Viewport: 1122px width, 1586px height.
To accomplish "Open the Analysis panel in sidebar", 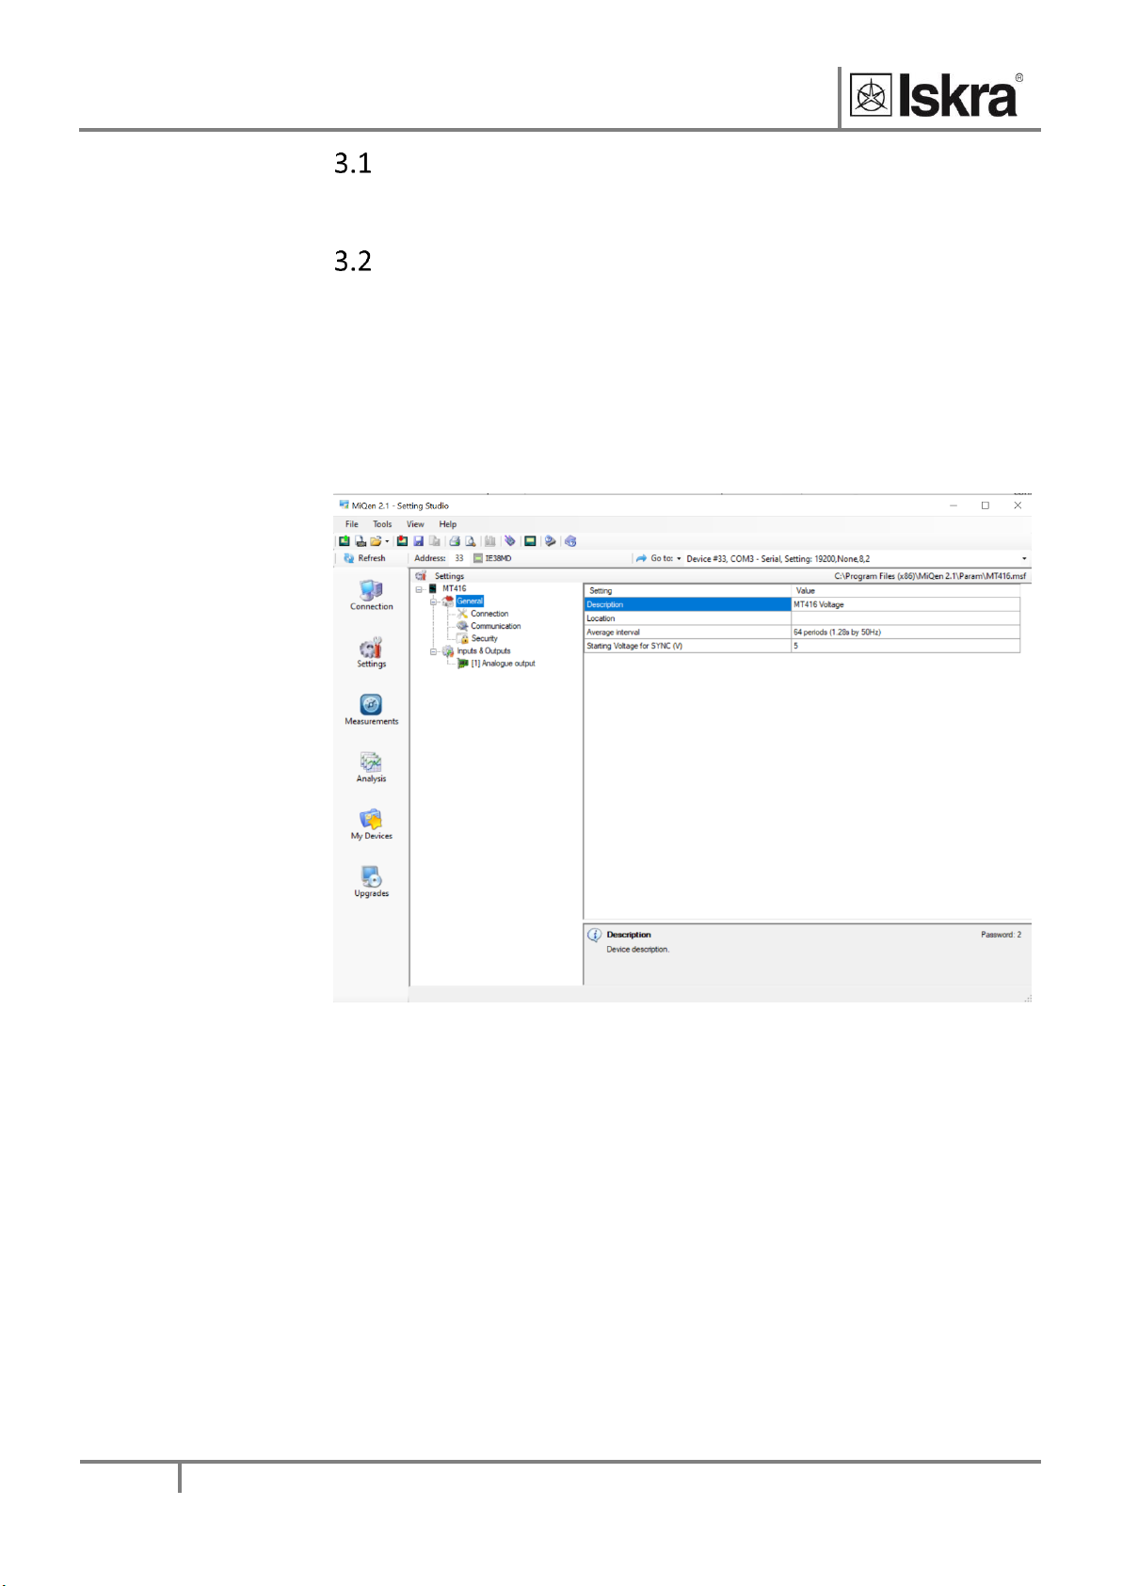I will 372,767.
